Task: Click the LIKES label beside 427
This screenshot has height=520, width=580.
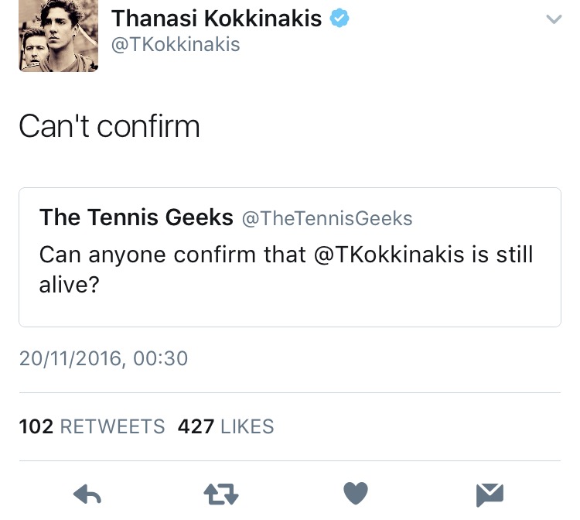Action: click(247, 426)
